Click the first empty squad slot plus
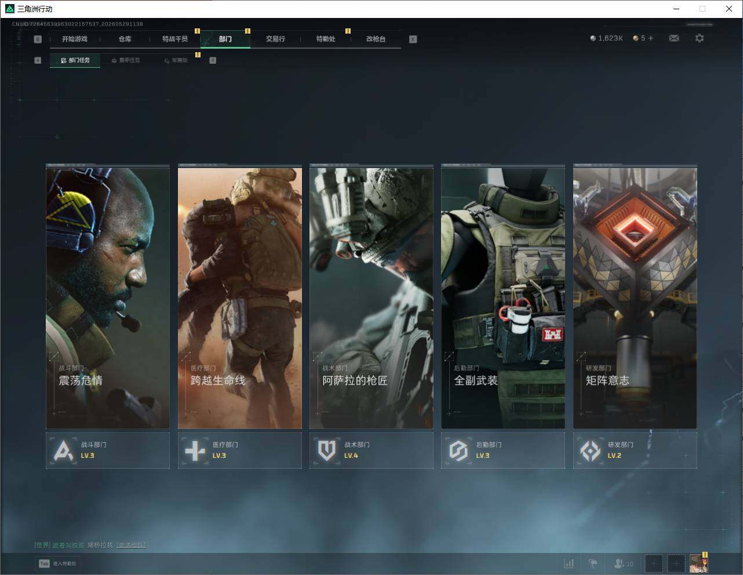 (x=653, y=563)
